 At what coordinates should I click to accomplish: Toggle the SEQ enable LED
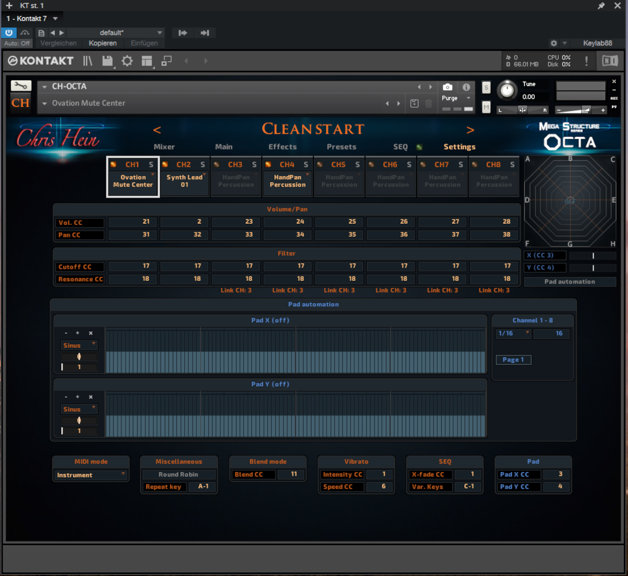(x=419, y=148)
